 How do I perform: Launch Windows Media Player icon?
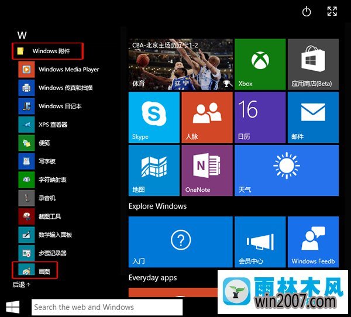pyautogui.click(x=26, y=70)
